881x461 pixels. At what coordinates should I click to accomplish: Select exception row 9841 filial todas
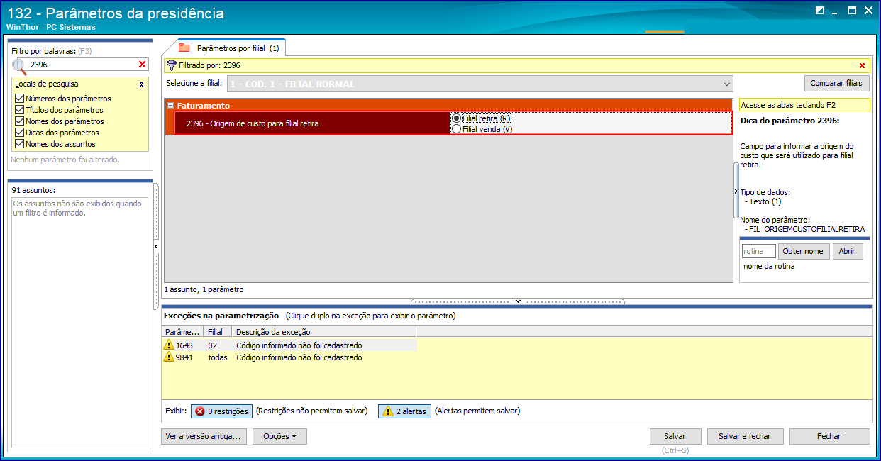pyautogui.click(x=289, y=357)
